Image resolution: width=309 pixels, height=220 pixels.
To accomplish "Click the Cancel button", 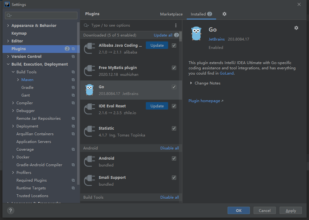I will pyautogui.click(x=265, y=210).
